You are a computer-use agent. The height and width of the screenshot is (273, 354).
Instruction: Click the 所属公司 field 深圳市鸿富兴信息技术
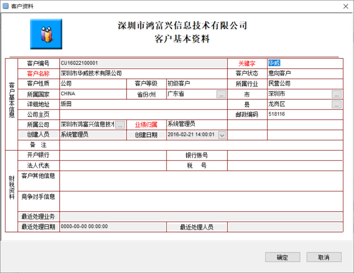(88, 125)
